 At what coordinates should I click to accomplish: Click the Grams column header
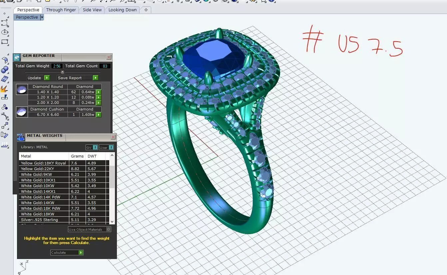(x=77, y=156)
